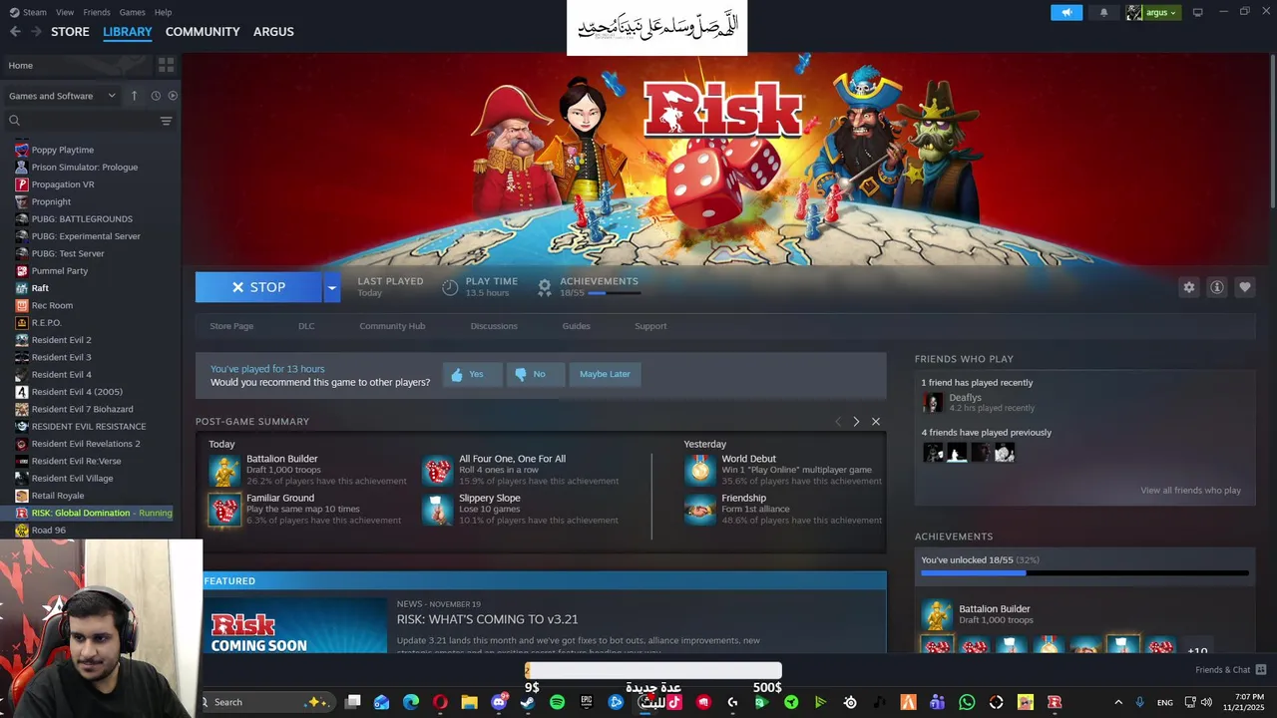The width and height of the screenshot is (1277, 718).
Task: Stop the running RISK game
Action: pos(258,287)
